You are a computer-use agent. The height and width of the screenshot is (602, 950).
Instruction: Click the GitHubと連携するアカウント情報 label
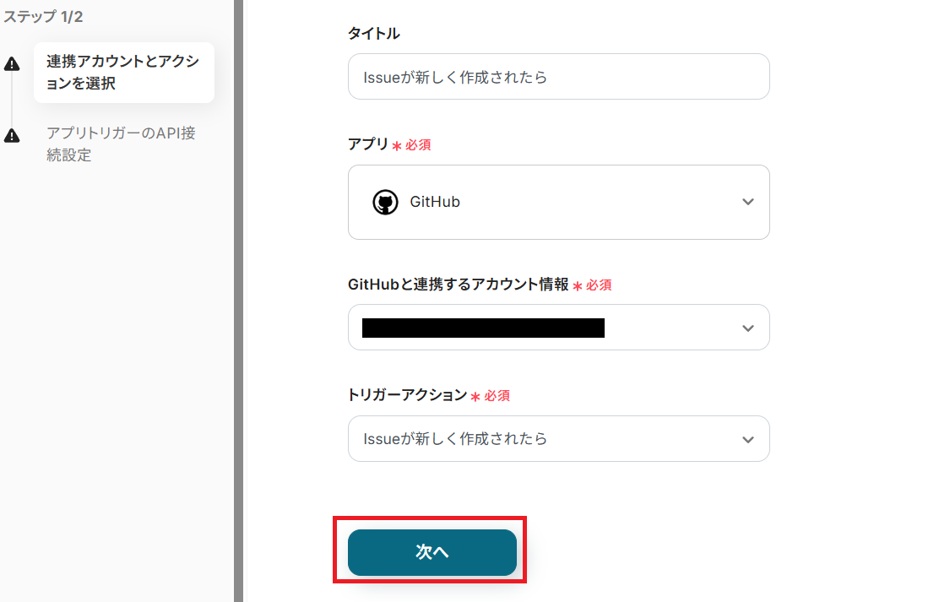click(x=459, y=285)
